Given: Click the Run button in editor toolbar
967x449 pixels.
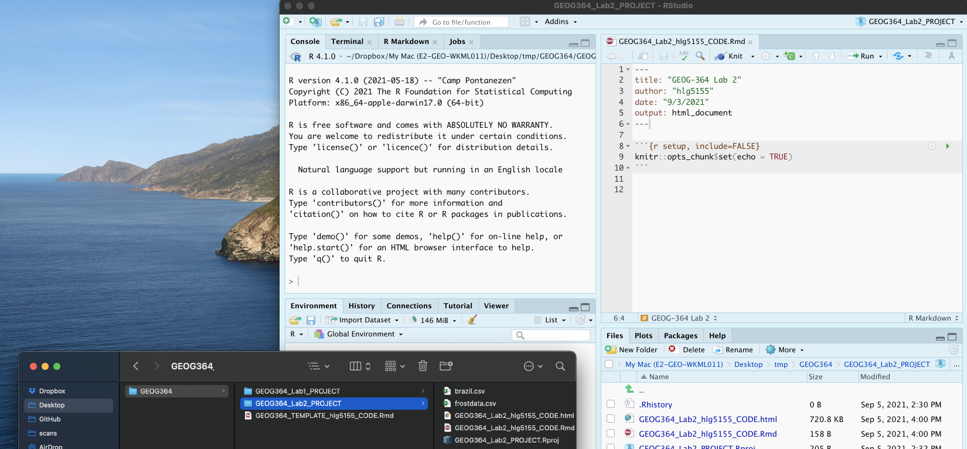Looking at the screenshot, I should pyautogui.click(x=861, y=56).
